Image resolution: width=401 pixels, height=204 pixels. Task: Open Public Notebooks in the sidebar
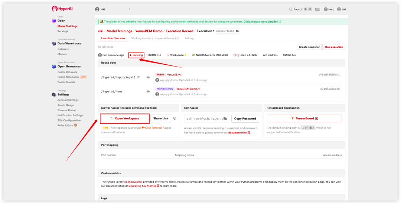pos(68,77)
